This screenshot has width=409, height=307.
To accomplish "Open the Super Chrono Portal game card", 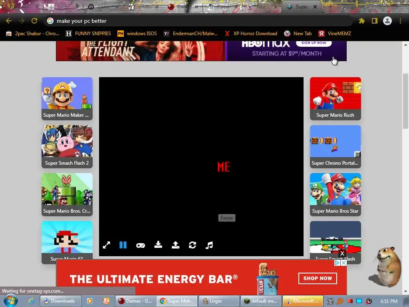I will (336, 147).
